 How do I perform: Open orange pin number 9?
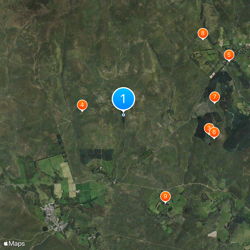(165, 197)
